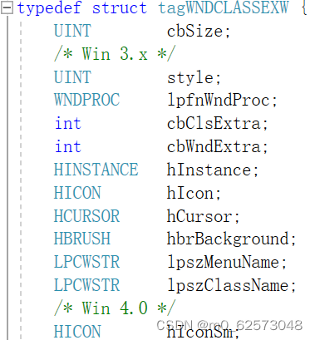Viewport: 315px width, 340px height.
Task: Click the Win 3.x comment
Action: 115,54
